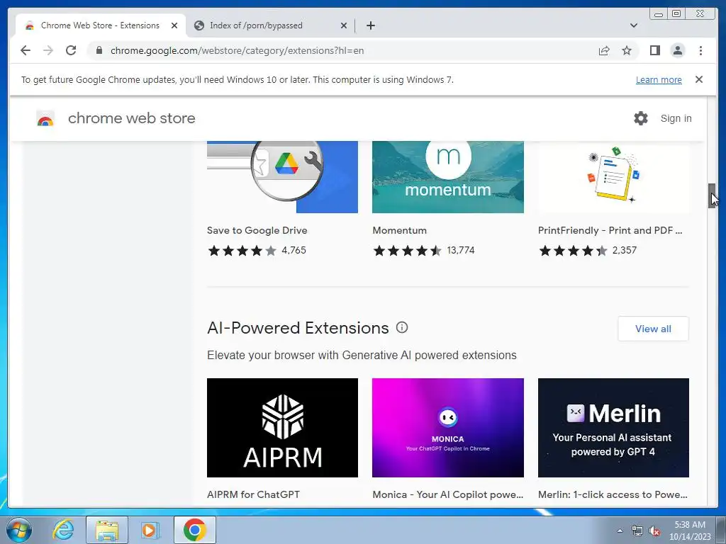Bookmark this tab with star icon

(x=627, y=50)
